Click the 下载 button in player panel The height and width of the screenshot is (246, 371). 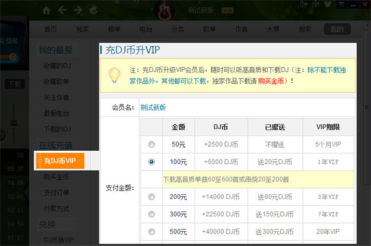tap(15, 84)
